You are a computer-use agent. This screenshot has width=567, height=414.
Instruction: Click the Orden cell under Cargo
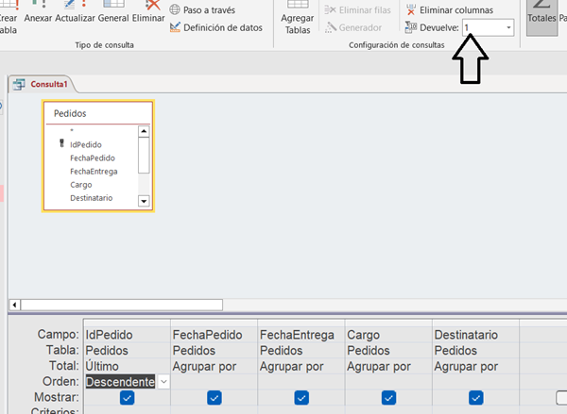tap(388, 382)
